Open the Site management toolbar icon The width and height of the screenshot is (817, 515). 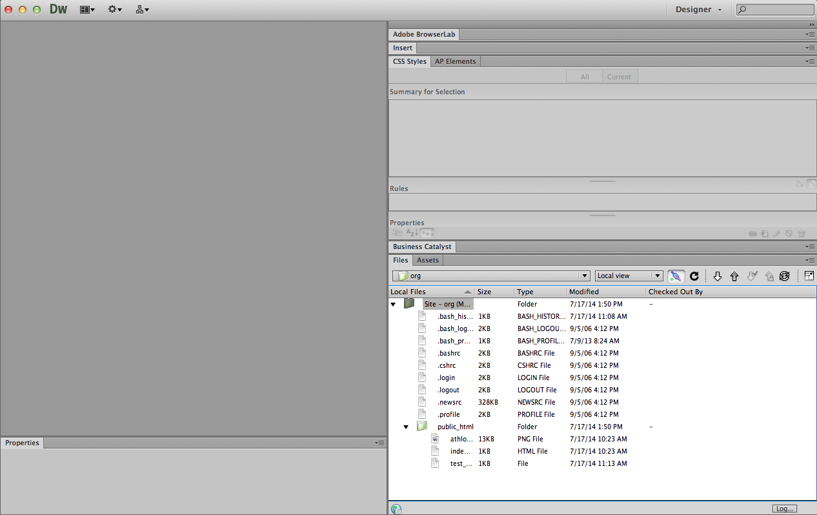pyautogui.click(x=142, y=10)
